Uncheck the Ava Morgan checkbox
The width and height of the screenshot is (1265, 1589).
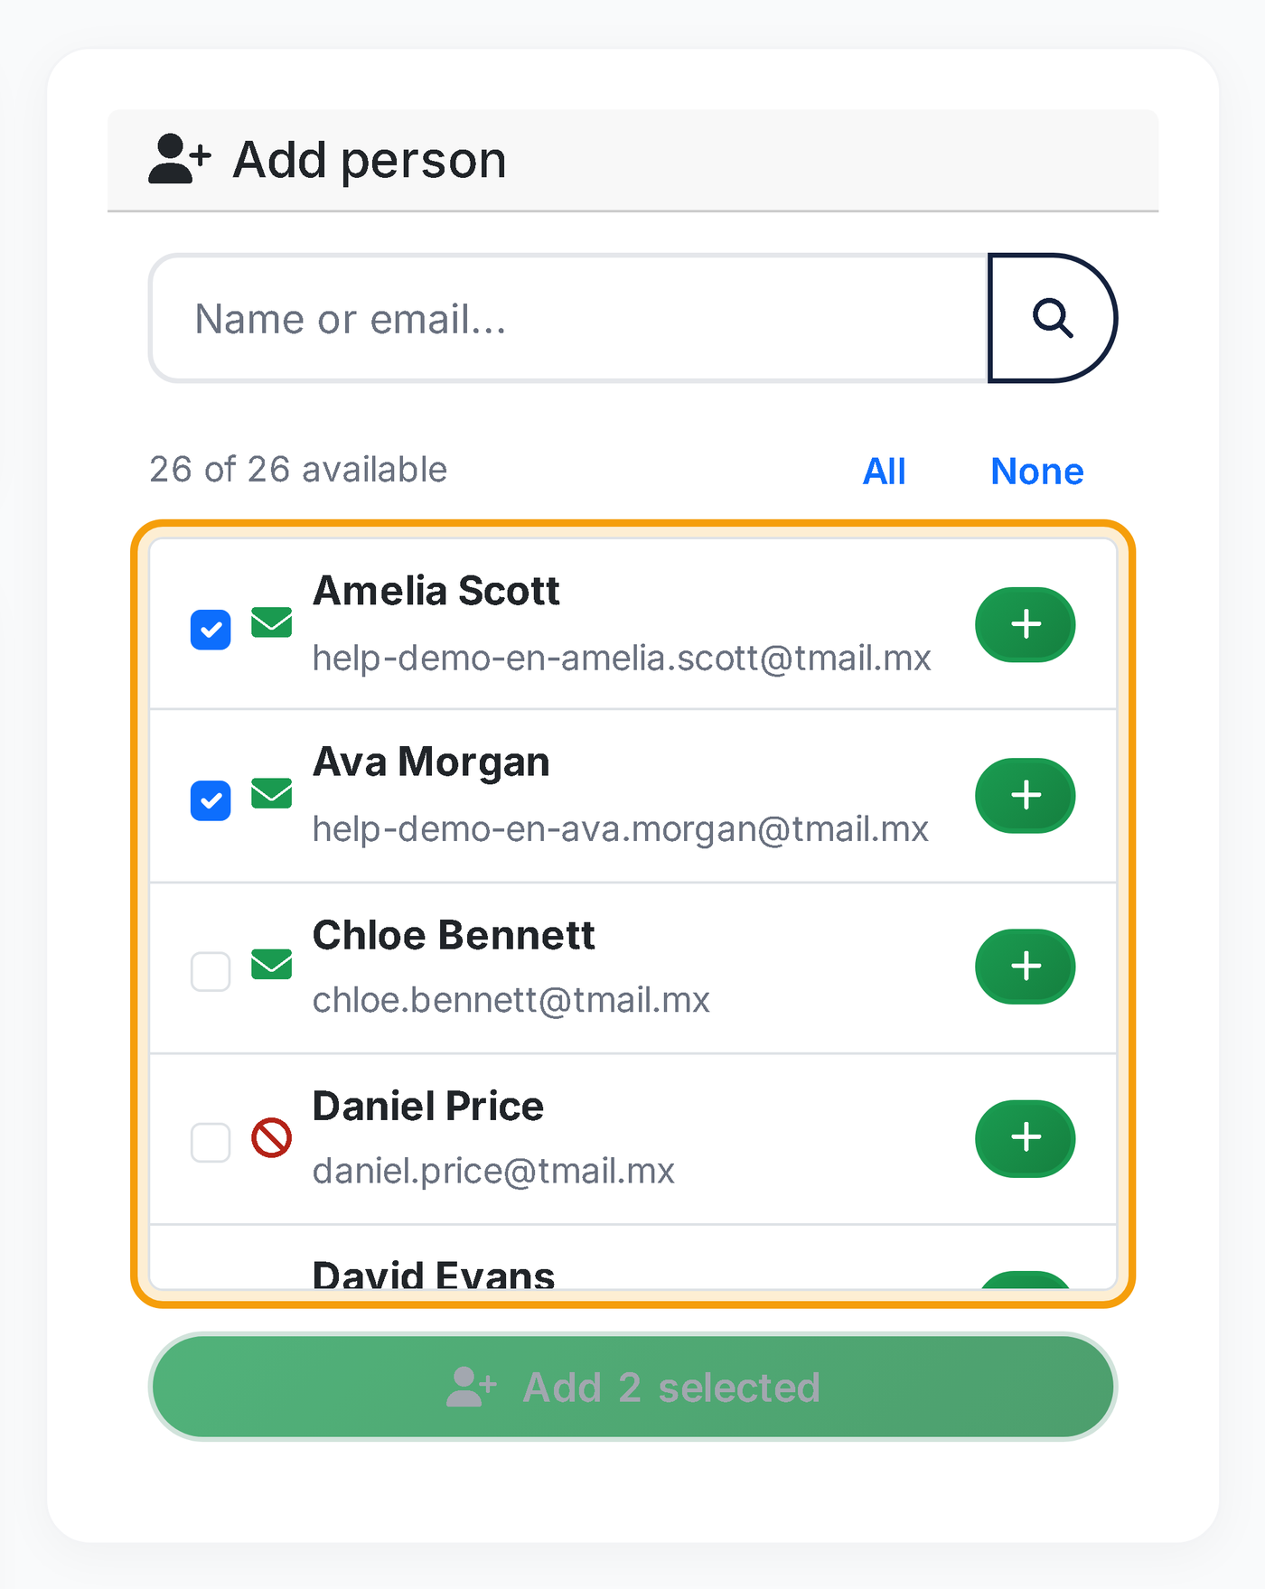pos(211,800)
